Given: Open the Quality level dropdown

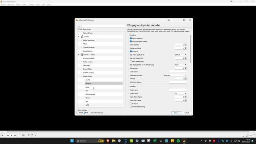Looking at the screenshot, I should (x=180, y=93).
